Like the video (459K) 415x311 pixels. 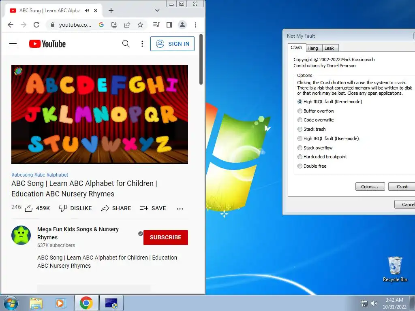click(x=37, y=209)
